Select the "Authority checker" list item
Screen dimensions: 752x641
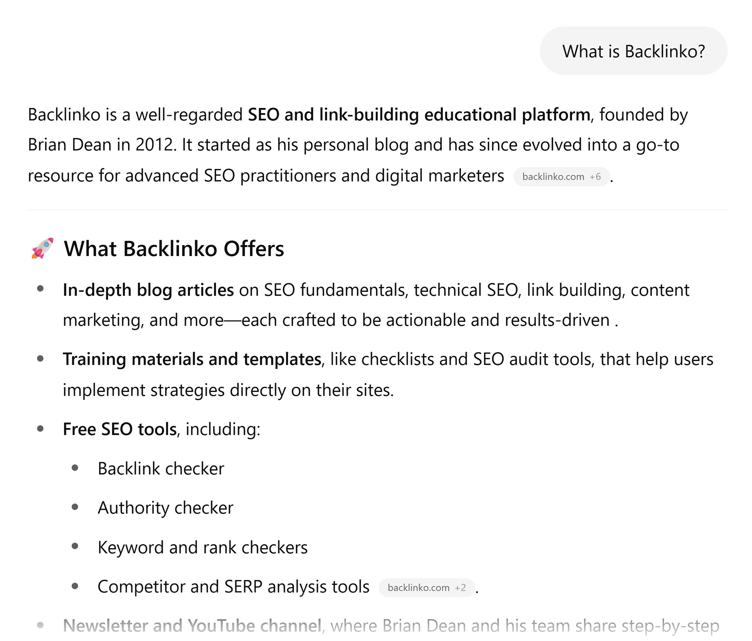165,508
